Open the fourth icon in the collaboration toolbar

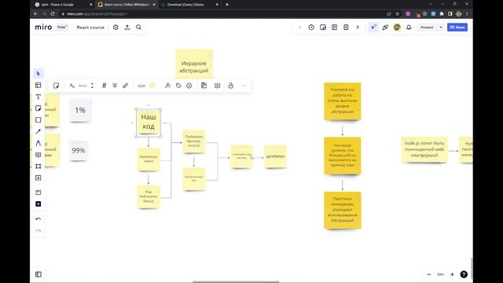click(346, 28)
